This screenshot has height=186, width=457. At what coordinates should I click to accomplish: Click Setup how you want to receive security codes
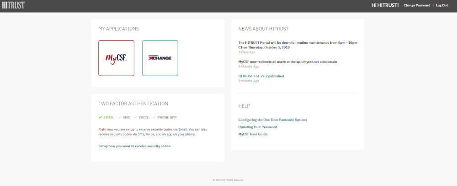[x=135, y=146]
